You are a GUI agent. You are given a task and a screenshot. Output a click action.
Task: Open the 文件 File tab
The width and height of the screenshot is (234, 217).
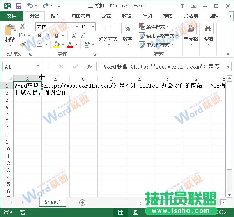pyautogui.click(x=12, y=16)
